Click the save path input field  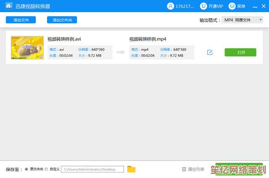pyautogui.click(x=92, y=169)
